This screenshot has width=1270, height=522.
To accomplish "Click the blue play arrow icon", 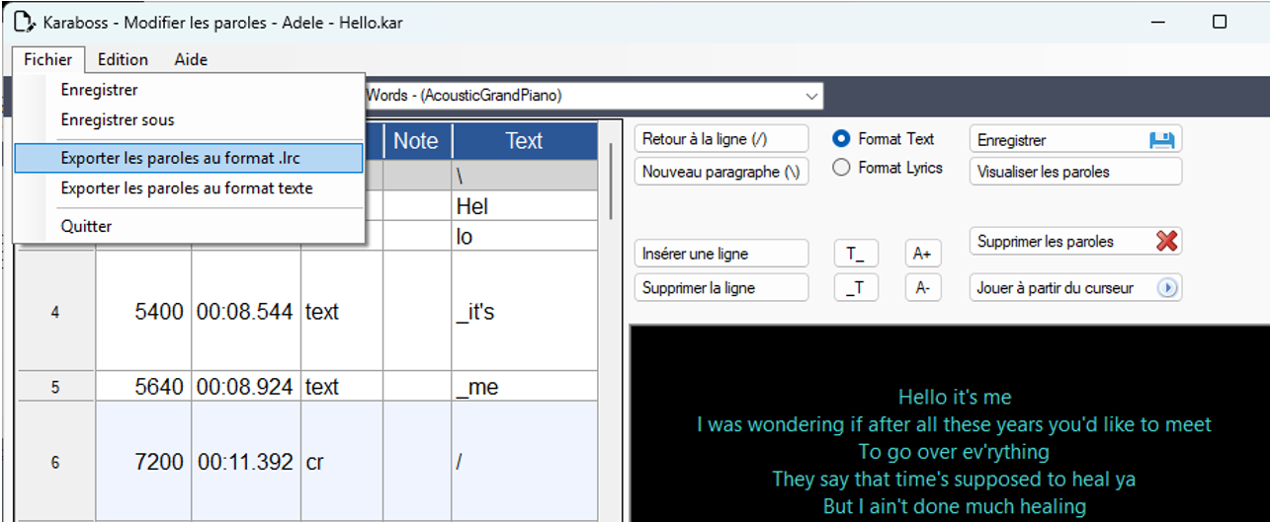I will 1168,288.
